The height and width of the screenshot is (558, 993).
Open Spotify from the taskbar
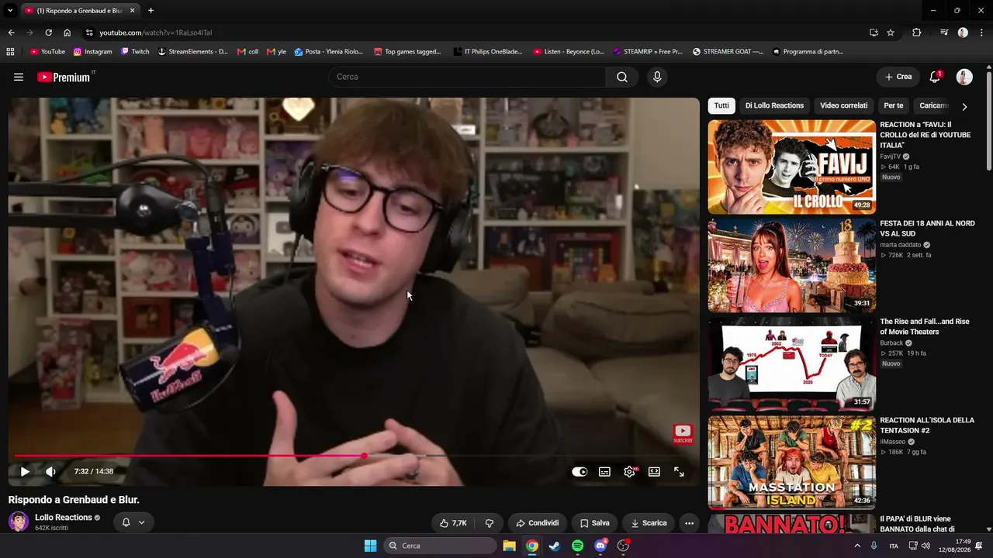click(577, 546)
